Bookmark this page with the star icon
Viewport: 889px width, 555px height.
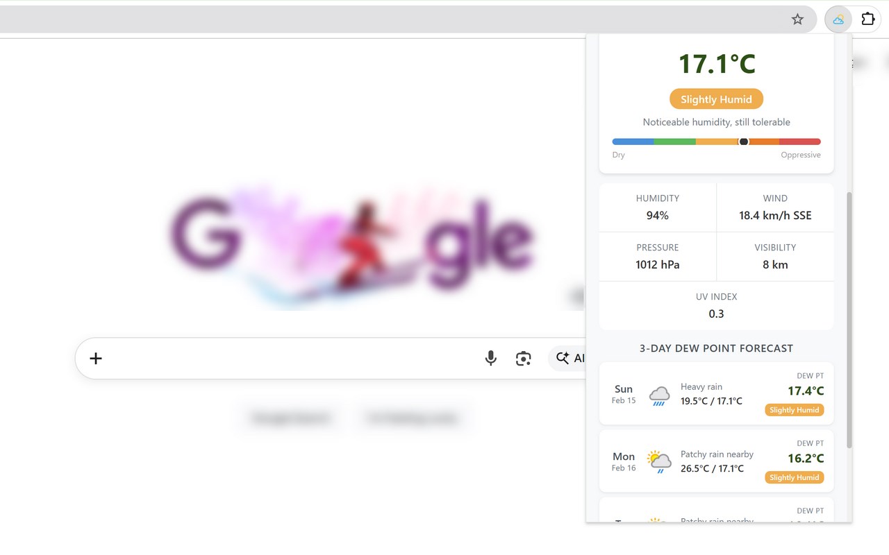tap(797, 19)
